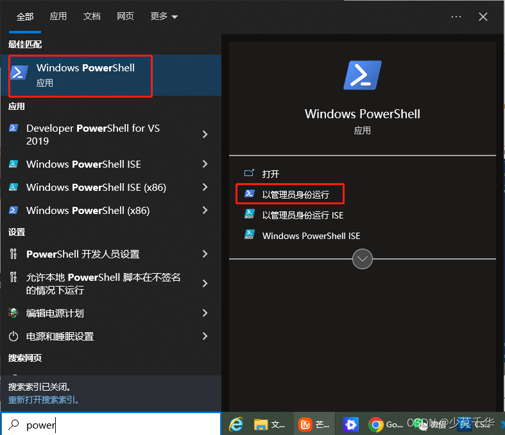Switch to the 全部 tab

pyautogui.click(x=25, y=17)
